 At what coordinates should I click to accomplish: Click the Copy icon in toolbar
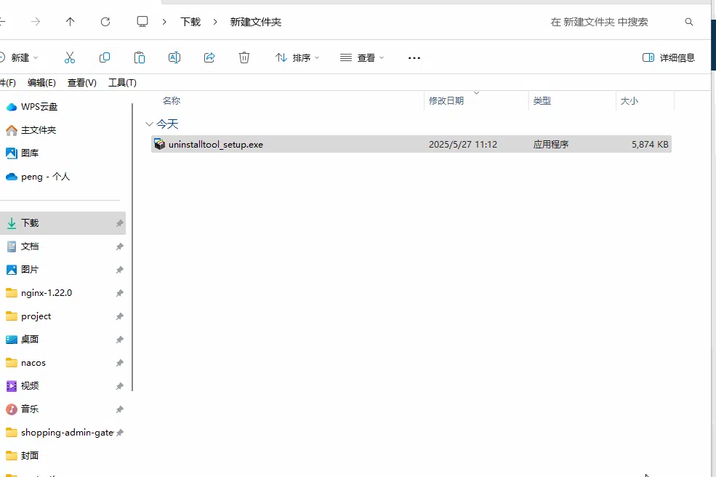tap(105, 57)
